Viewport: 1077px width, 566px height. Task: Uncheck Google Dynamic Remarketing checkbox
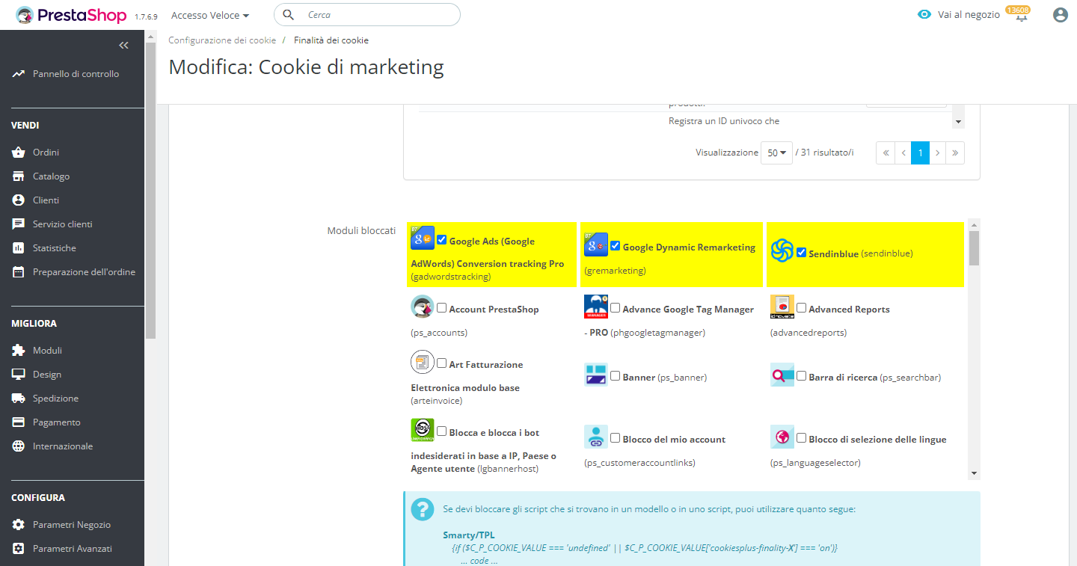(x=616, y=246)
